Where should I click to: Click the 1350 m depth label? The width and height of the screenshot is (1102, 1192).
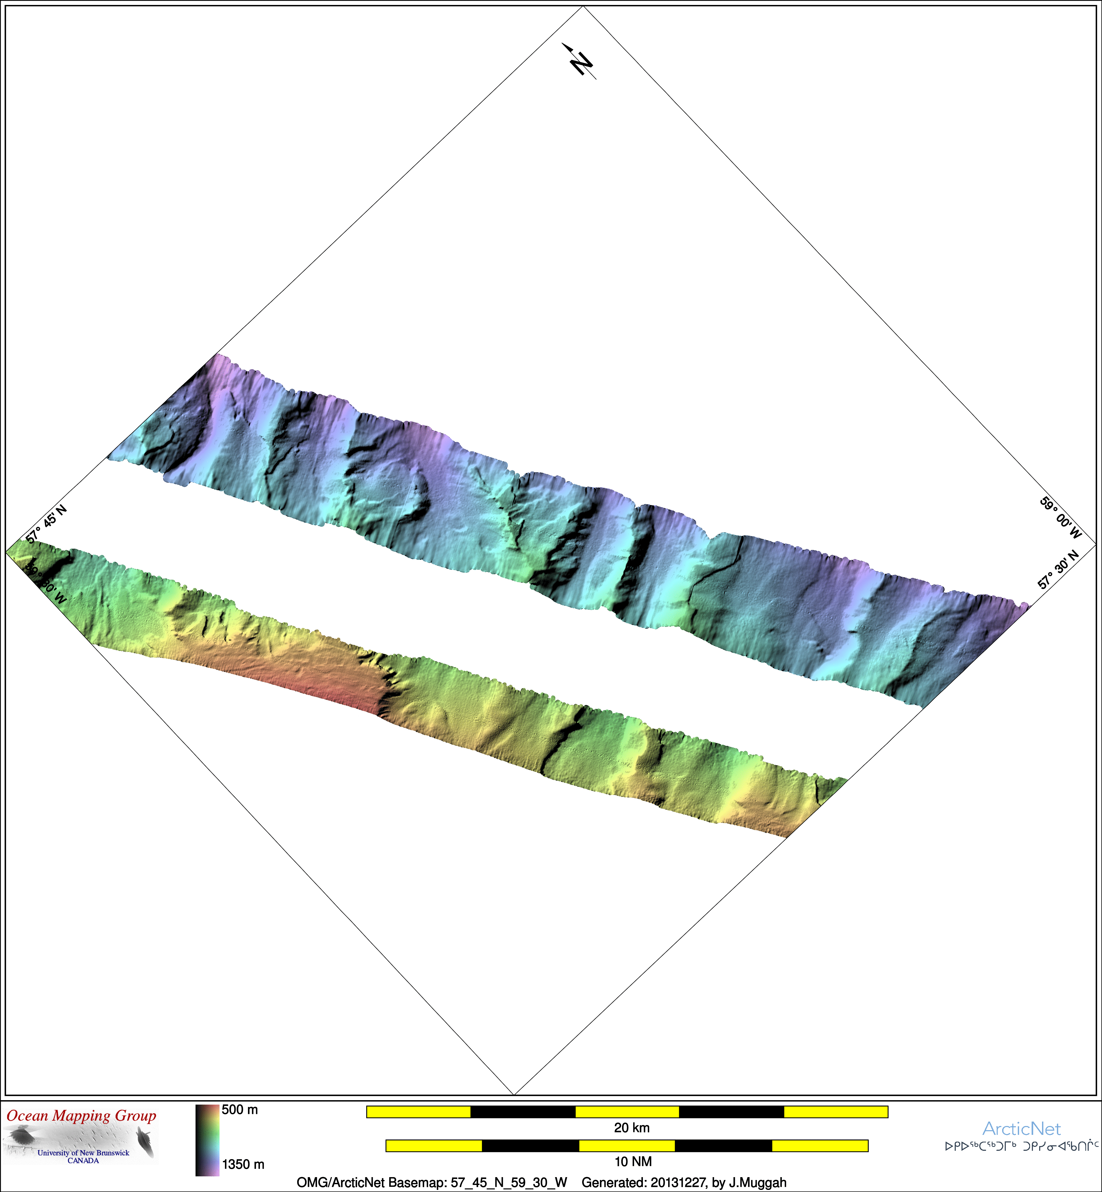243,1164
